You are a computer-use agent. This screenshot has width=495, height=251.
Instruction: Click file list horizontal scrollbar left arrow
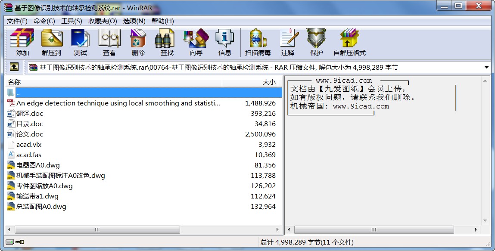coord(9,229)
